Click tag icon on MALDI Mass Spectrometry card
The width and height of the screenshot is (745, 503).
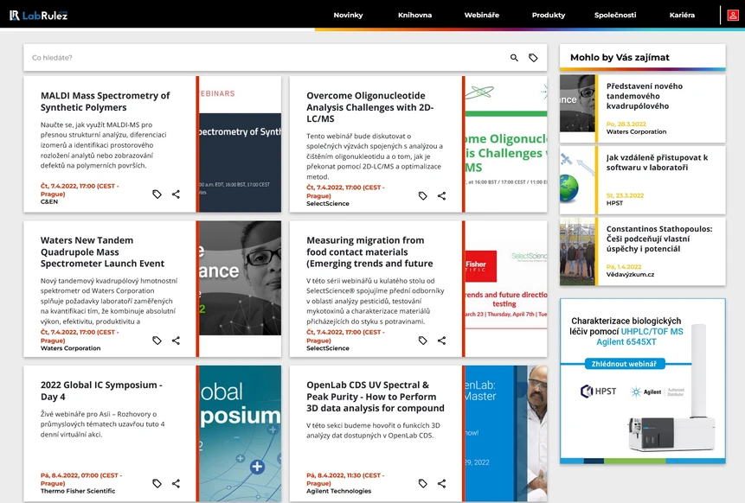click(157, 194)
